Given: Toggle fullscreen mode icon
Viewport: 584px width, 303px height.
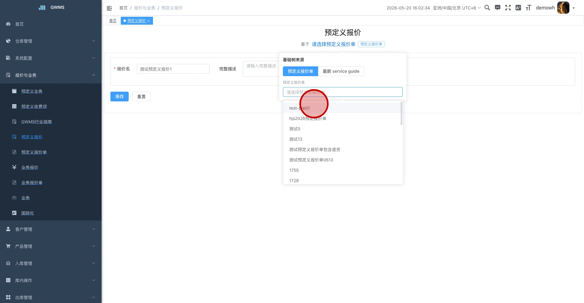Looking at the screenshot, I should pos(508,8).
